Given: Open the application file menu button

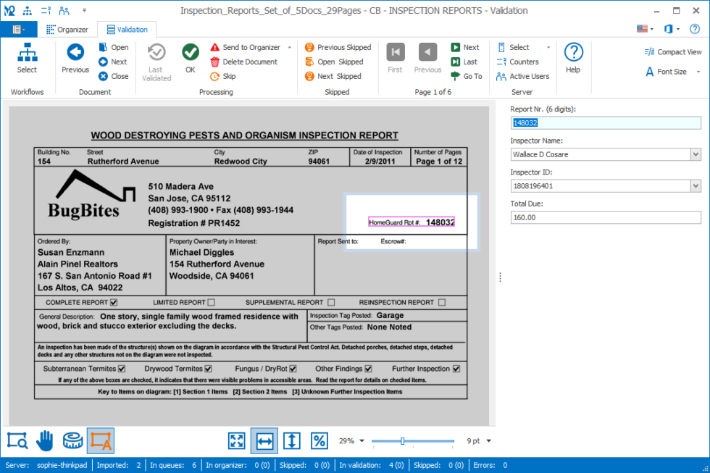Looking at the screenshot, I should pos(19,30).
